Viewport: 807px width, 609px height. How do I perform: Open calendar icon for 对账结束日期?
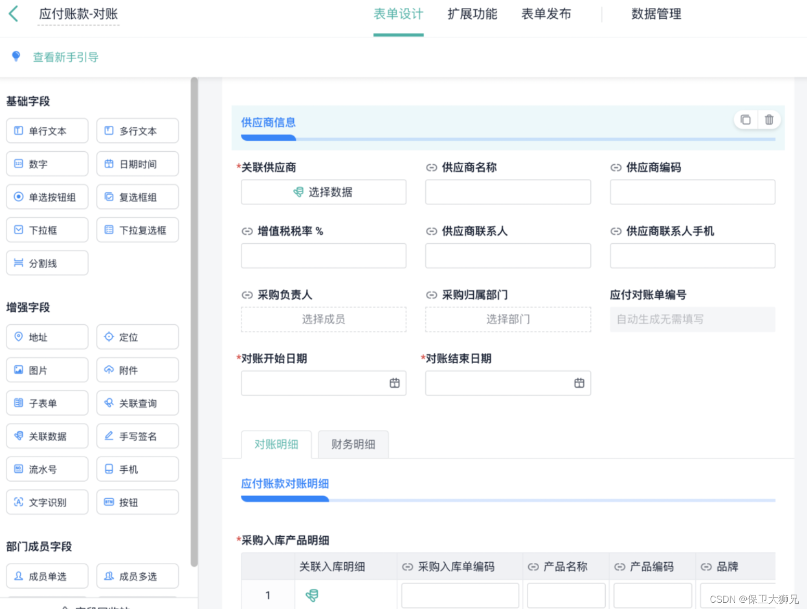[579, 383]
